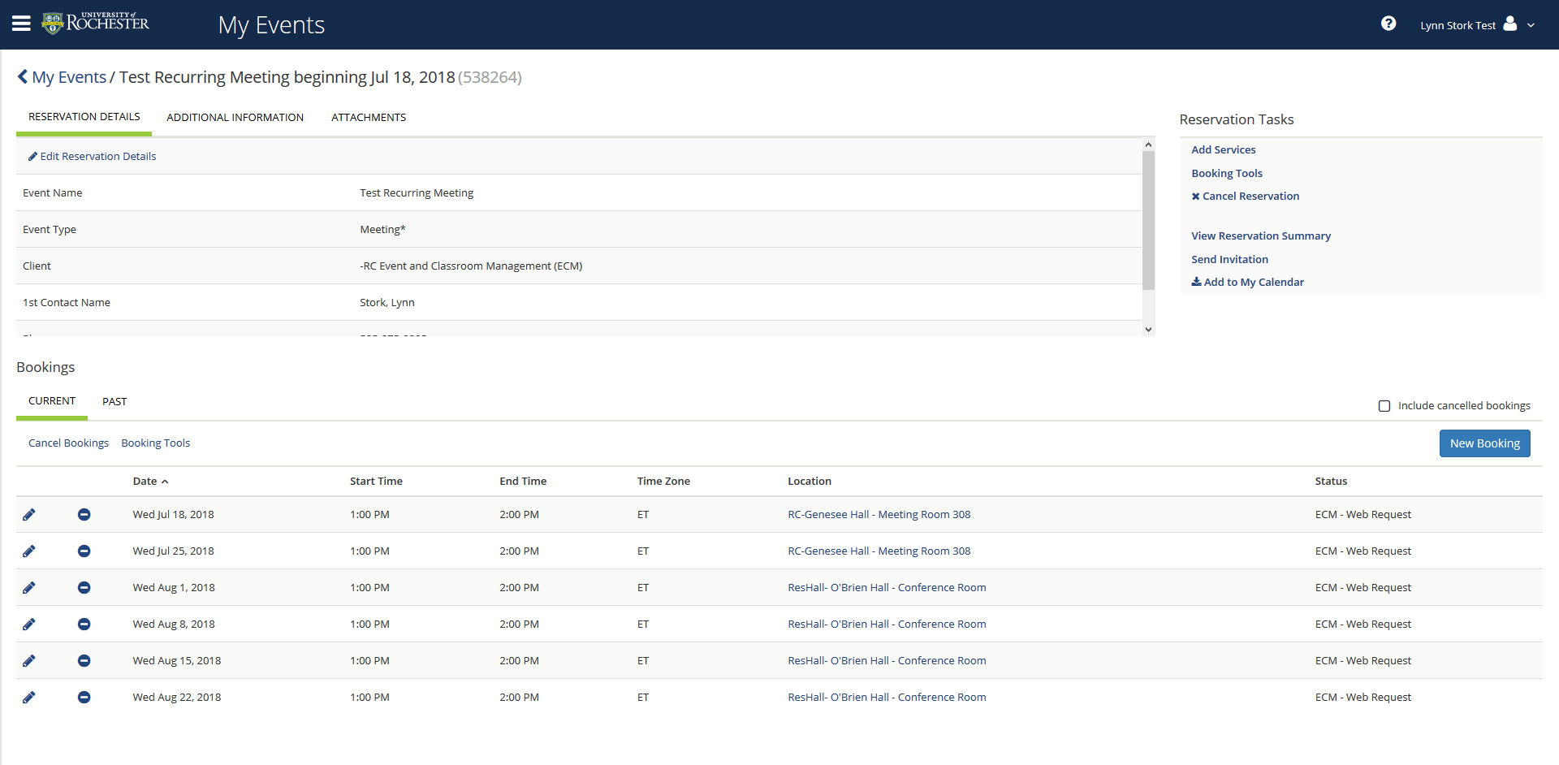This screenshot has width=1559, height=765.
Task: Edit the Wed Jul 18, 2018 booking
Action: pyautogui.click(x=29, y=514)
